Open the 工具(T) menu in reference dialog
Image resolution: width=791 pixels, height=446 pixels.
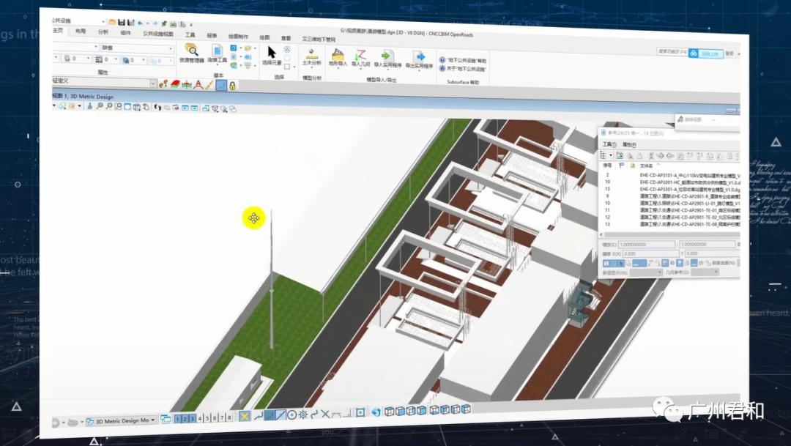609,144
